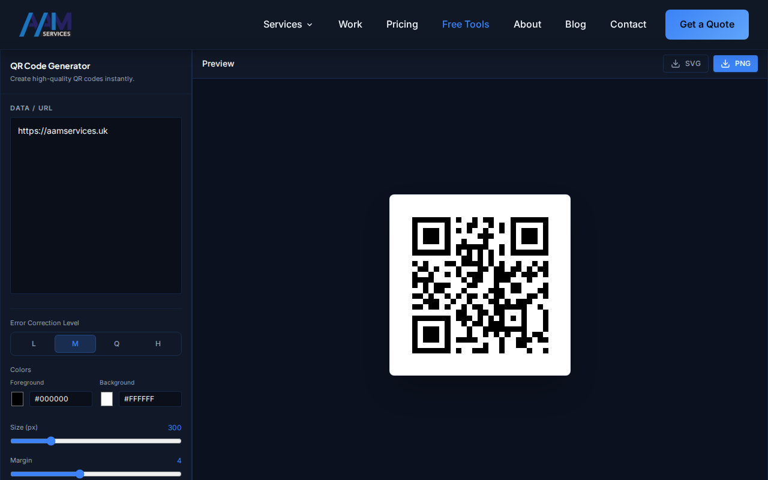Edit the foreground hex value #000000
768x480 pixels.
[x=61, y=399]
